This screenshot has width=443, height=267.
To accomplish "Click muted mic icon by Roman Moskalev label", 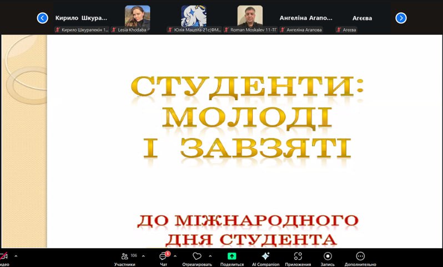I will [226, 30].
